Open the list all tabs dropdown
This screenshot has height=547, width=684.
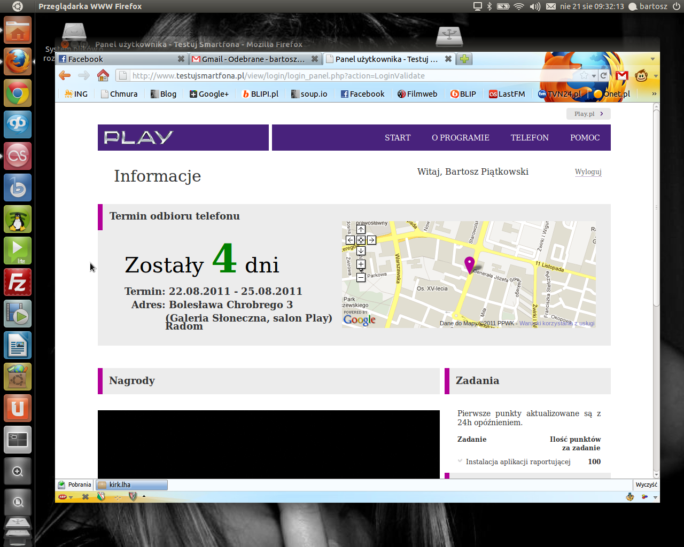pos(652,59)
